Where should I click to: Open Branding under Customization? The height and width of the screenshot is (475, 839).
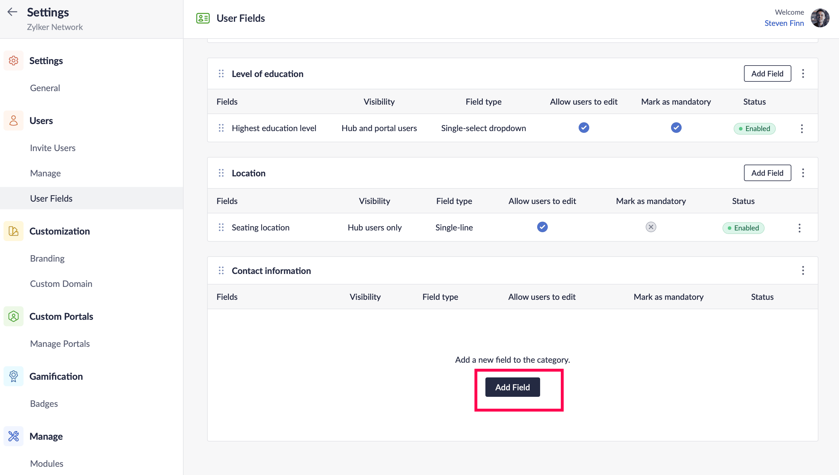pyautogui.click(x=47, y=258)
